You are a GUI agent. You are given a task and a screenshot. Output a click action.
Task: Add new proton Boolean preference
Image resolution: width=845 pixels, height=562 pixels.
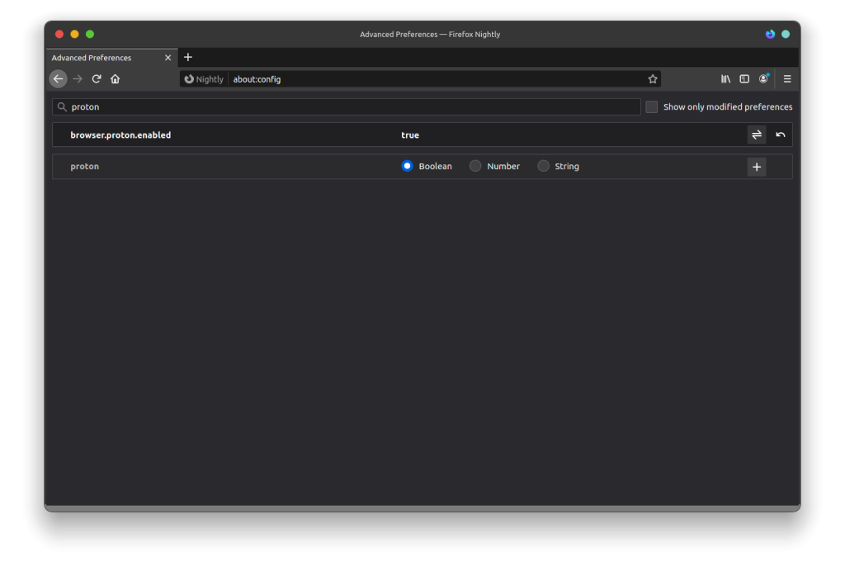coord(757,167)
